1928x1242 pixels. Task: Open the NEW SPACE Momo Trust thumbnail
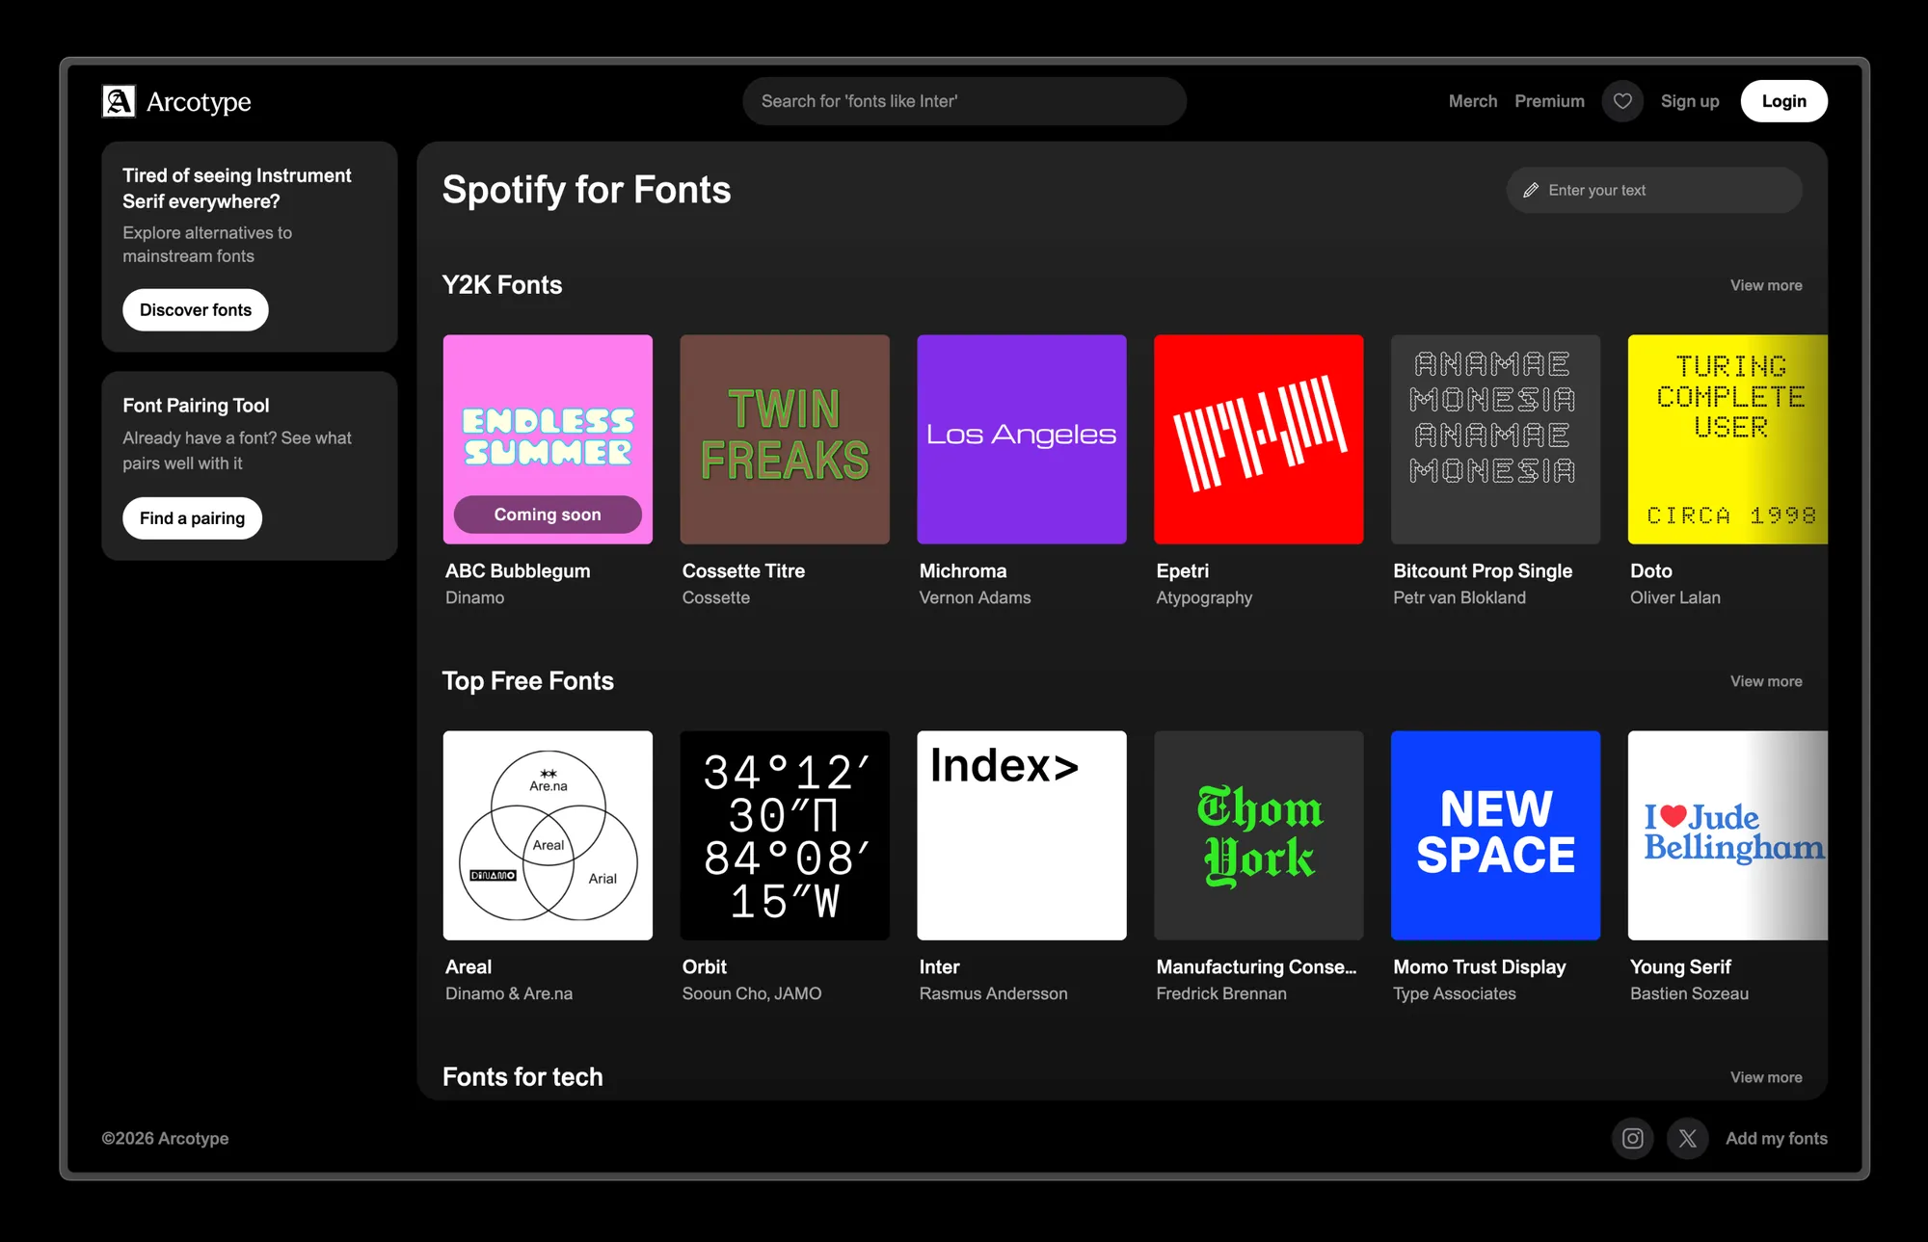[1496, 835]
